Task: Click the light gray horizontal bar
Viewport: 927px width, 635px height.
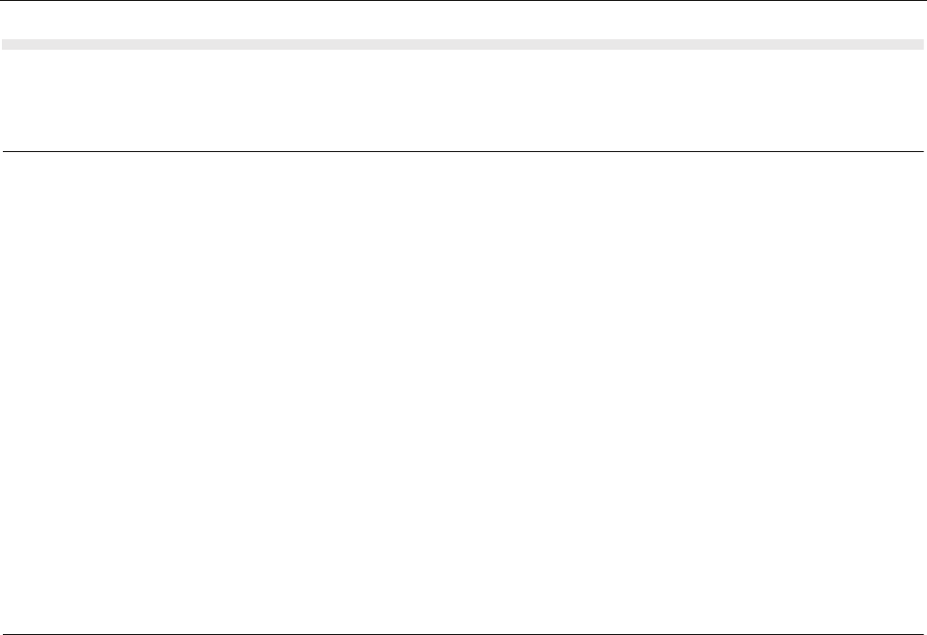Action: point(463,44)
